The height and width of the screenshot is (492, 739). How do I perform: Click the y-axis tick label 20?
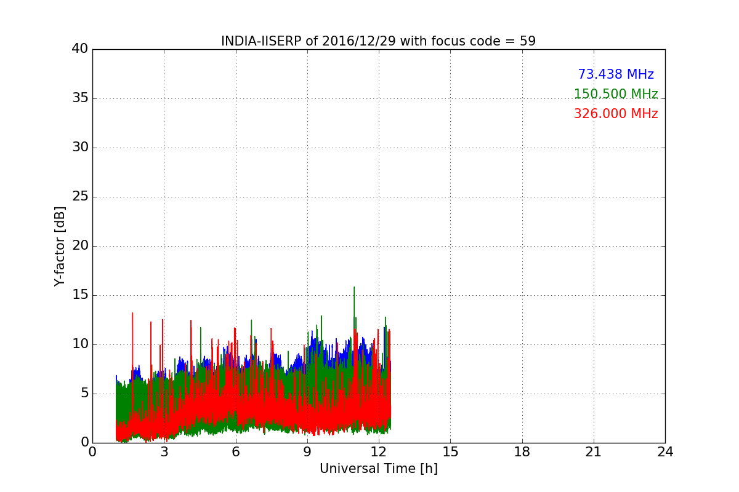tap(79, 246)
